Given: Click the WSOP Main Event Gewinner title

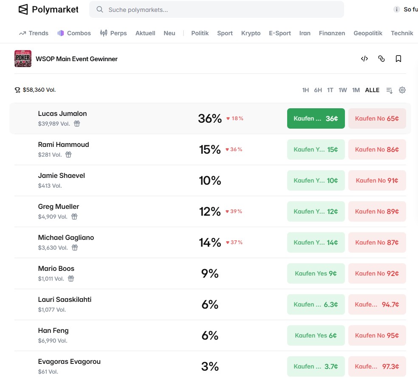Looking at the screenshot, I should pos(76,59).
